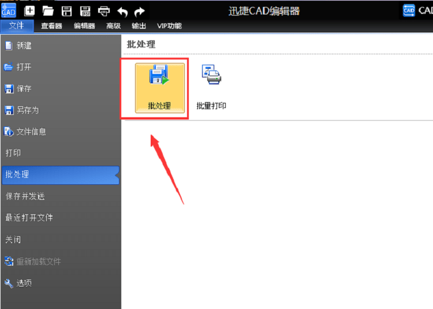This screenshot has width=433, height=309.
Task: Click the CAD application logo icon
Action: tap(9, 10)
